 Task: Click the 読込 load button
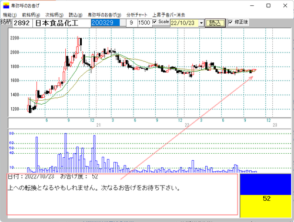[x=215, y=23]
